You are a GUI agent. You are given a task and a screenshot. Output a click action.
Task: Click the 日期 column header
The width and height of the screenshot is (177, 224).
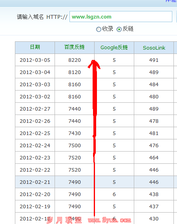pos(35,47)
